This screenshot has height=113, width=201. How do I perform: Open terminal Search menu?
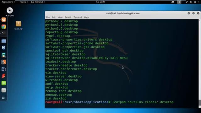68,17
